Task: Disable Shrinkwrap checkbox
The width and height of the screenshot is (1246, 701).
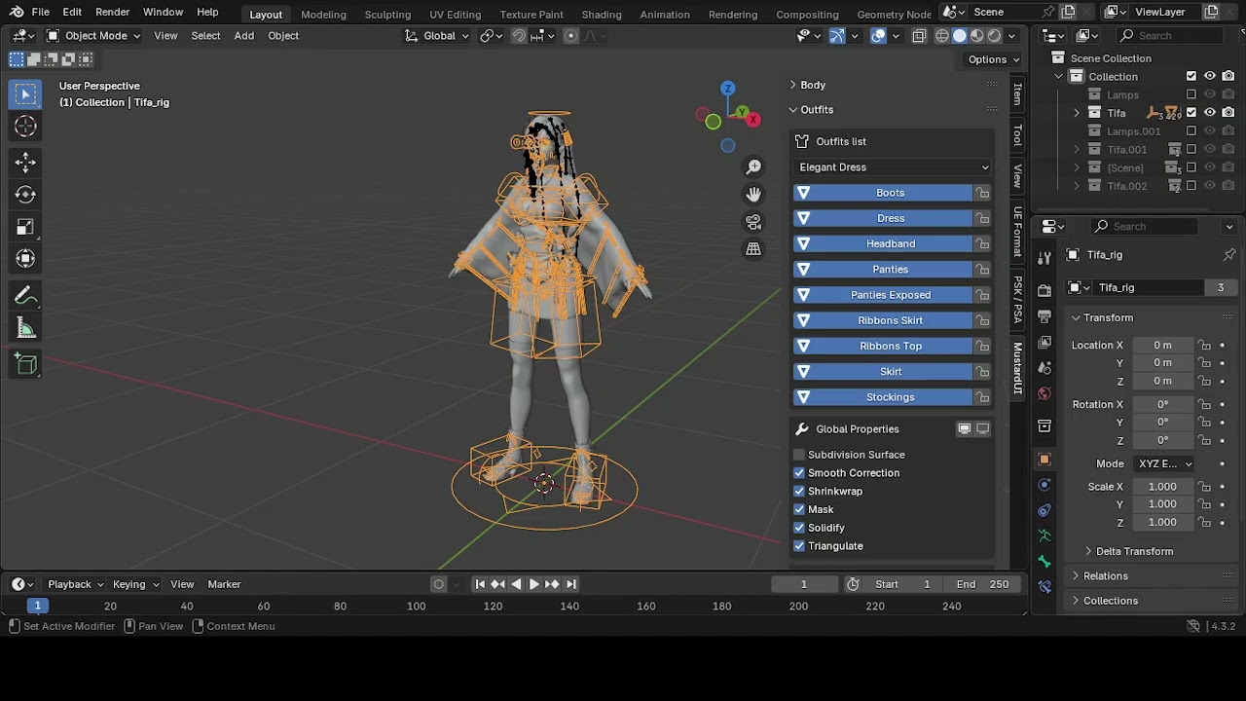Action: (x=799, y=492)
